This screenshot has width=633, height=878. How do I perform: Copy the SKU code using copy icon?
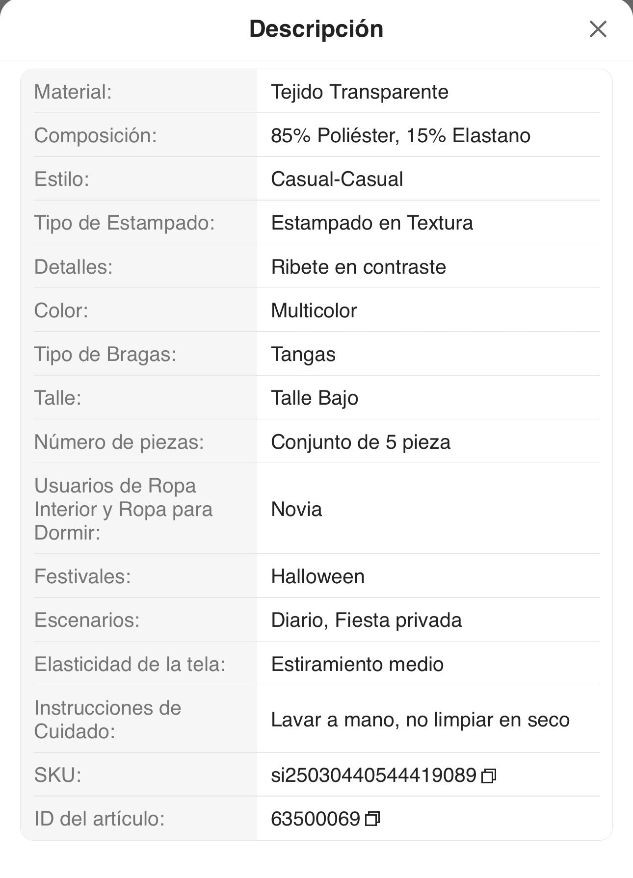[x=489, y=775]
